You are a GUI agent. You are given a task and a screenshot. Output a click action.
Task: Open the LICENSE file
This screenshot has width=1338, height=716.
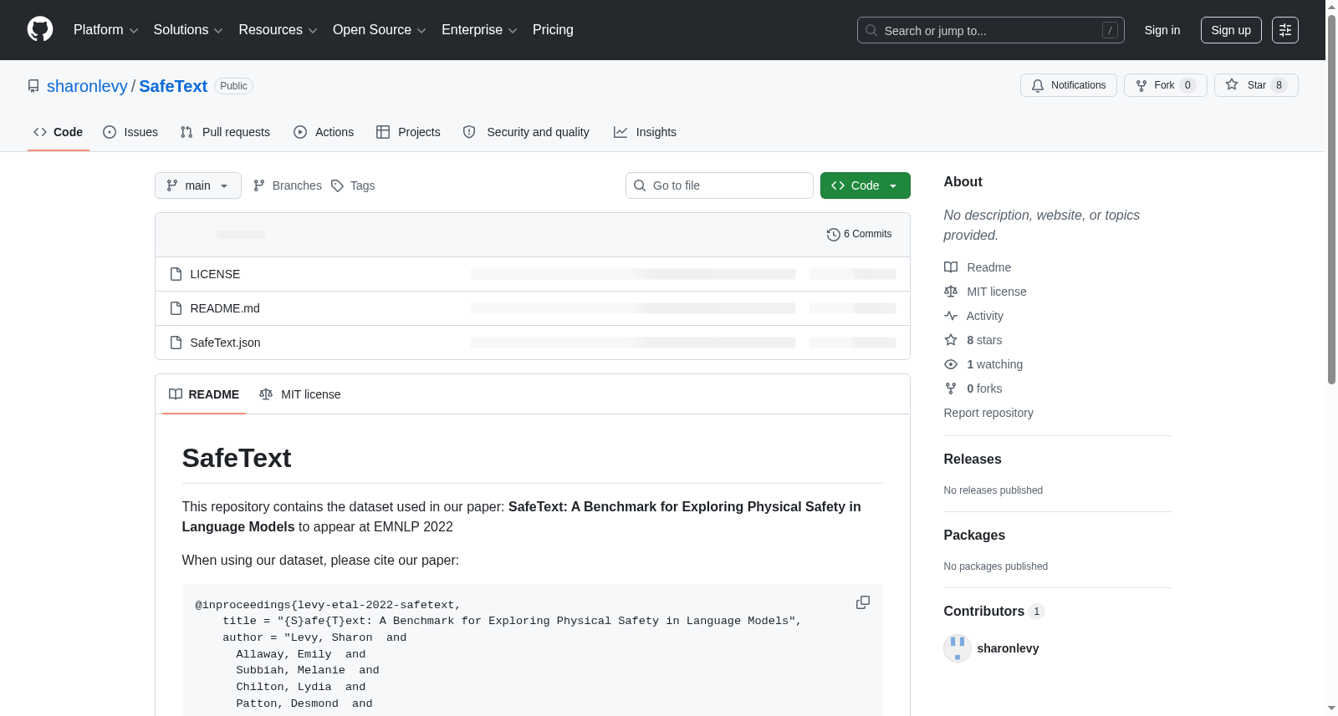tap(215, 274)
